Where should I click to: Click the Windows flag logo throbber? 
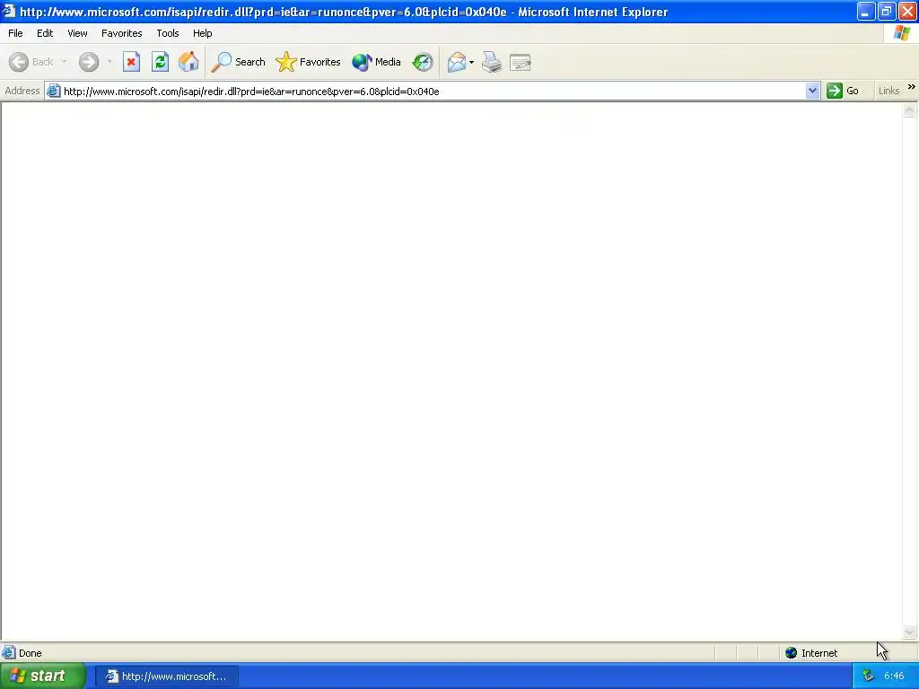[x=902, y=33]
